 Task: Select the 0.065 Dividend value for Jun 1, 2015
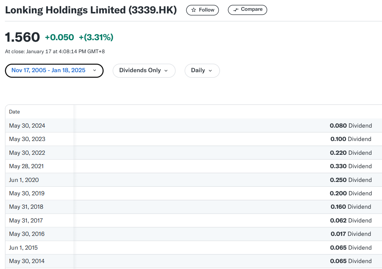[x=351, y=247]
